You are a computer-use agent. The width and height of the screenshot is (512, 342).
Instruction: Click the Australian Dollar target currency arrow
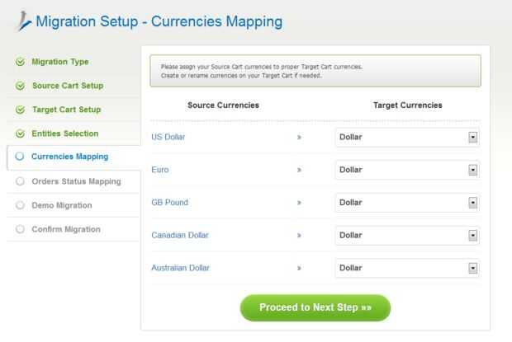473,268
